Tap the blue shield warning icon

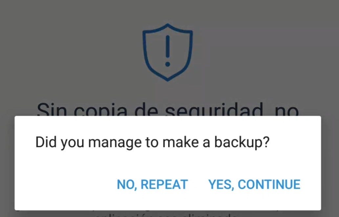[168, 52]
